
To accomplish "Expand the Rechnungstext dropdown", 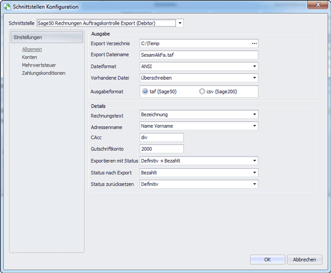I will click(x=254, y=115).
